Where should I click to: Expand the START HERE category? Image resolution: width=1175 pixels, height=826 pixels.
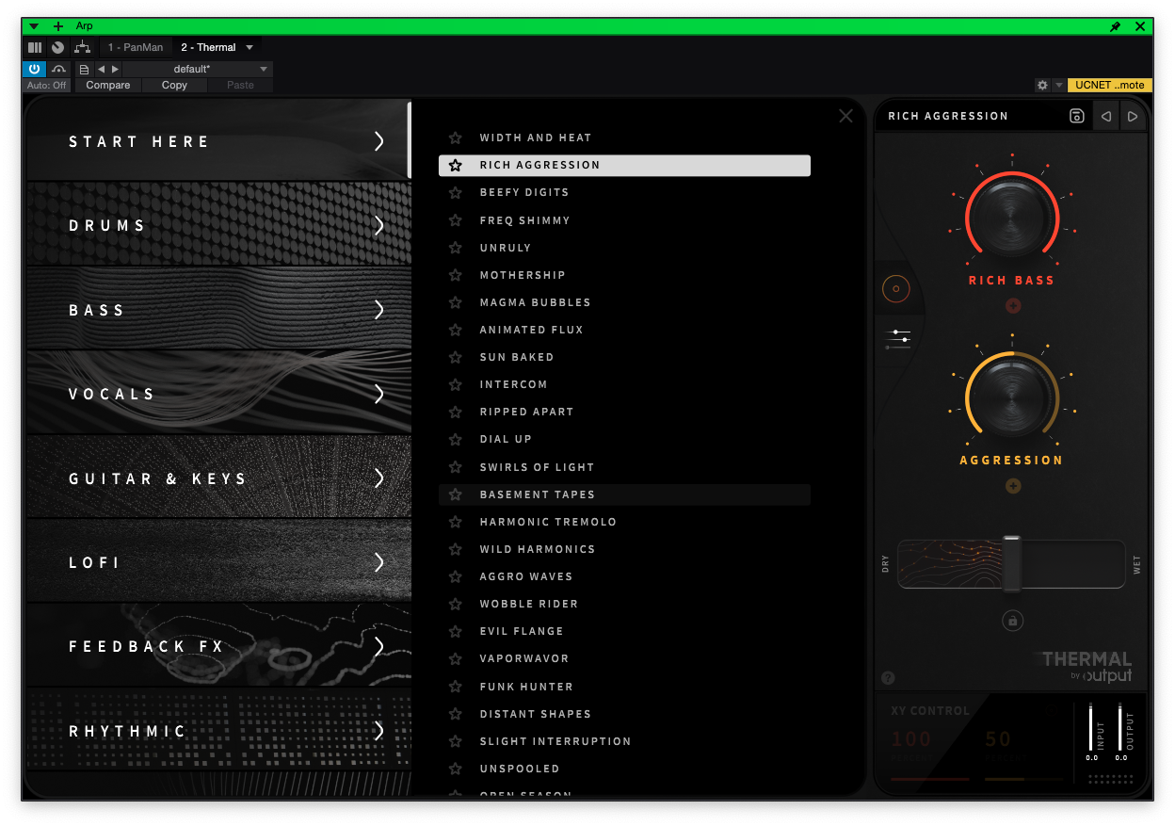[218, 141]
